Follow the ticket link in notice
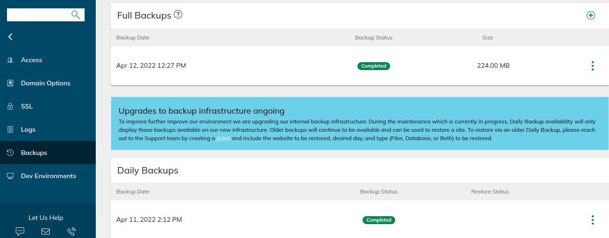609x238 pixels. click(223, 138)
